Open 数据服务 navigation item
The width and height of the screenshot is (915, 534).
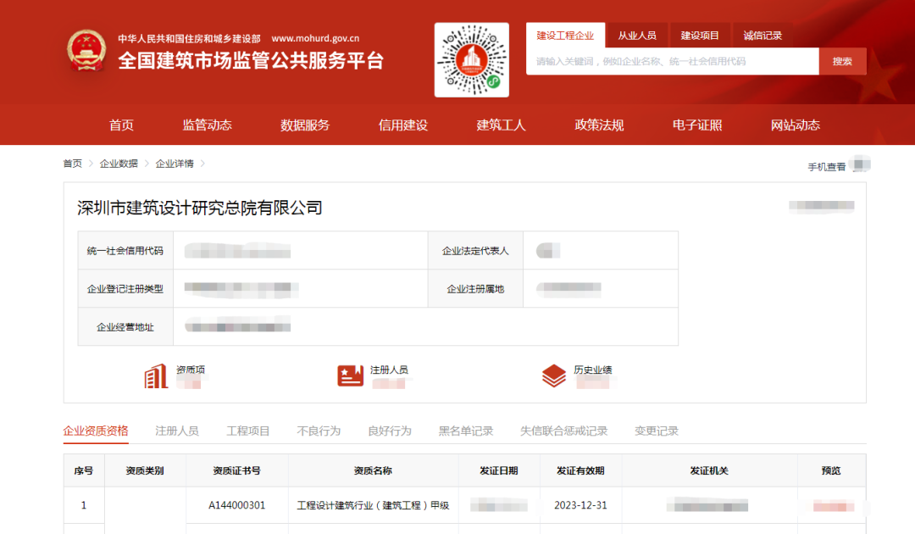tap(305, 125)
